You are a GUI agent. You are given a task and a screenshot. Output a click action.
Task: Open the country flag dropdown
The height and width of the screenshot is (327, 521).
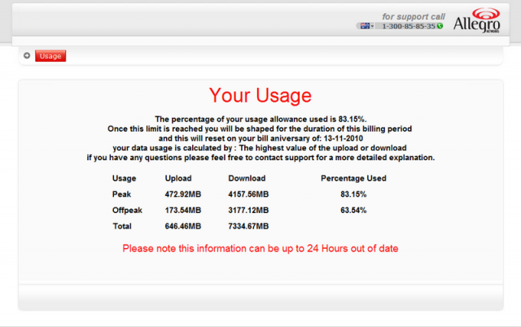pyautogui.click(x=366, y=26)
